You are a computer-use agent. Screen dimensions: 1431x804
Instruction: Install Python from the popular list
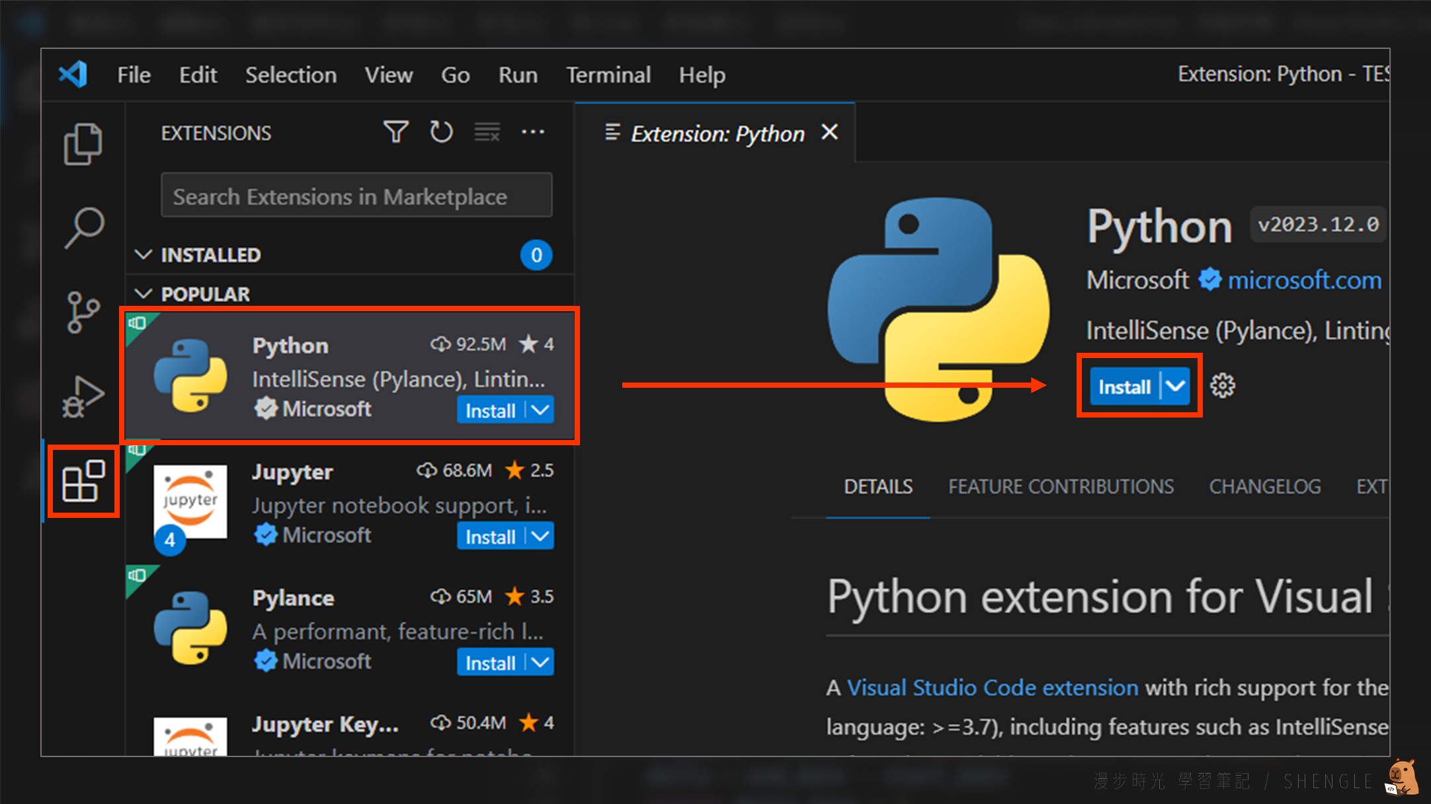pos(491,410)
